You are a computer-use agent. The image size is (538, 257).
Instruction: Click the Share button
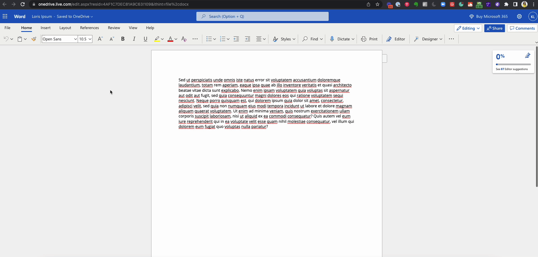[x=494, y=28]
